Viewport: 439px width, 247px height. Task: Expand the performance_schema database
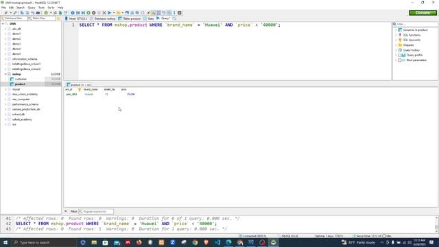point(5,104)
